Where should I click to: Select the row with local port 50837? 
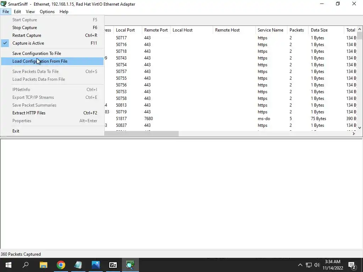[230, 125]
